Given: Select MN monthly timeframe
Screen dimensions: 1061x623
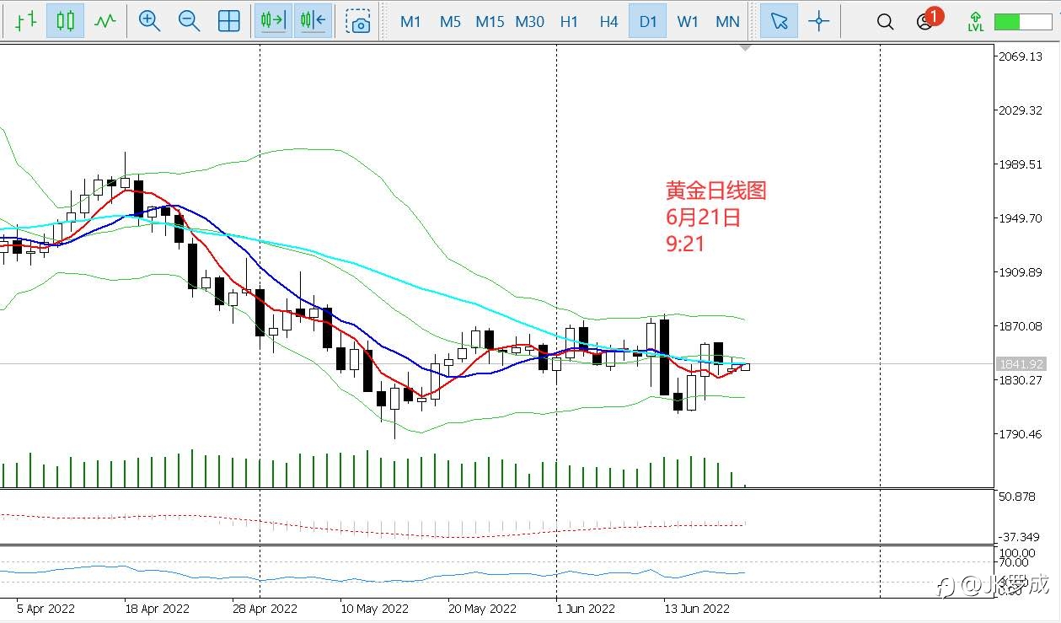Looking at the screenshot, I should pyautogui.click(x=727, y=22).
